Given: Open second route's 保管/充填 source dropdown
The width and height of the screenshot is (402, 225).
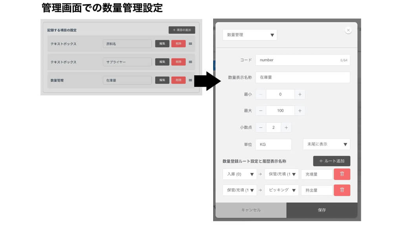Looking at the screenshot, I should 239,190.
